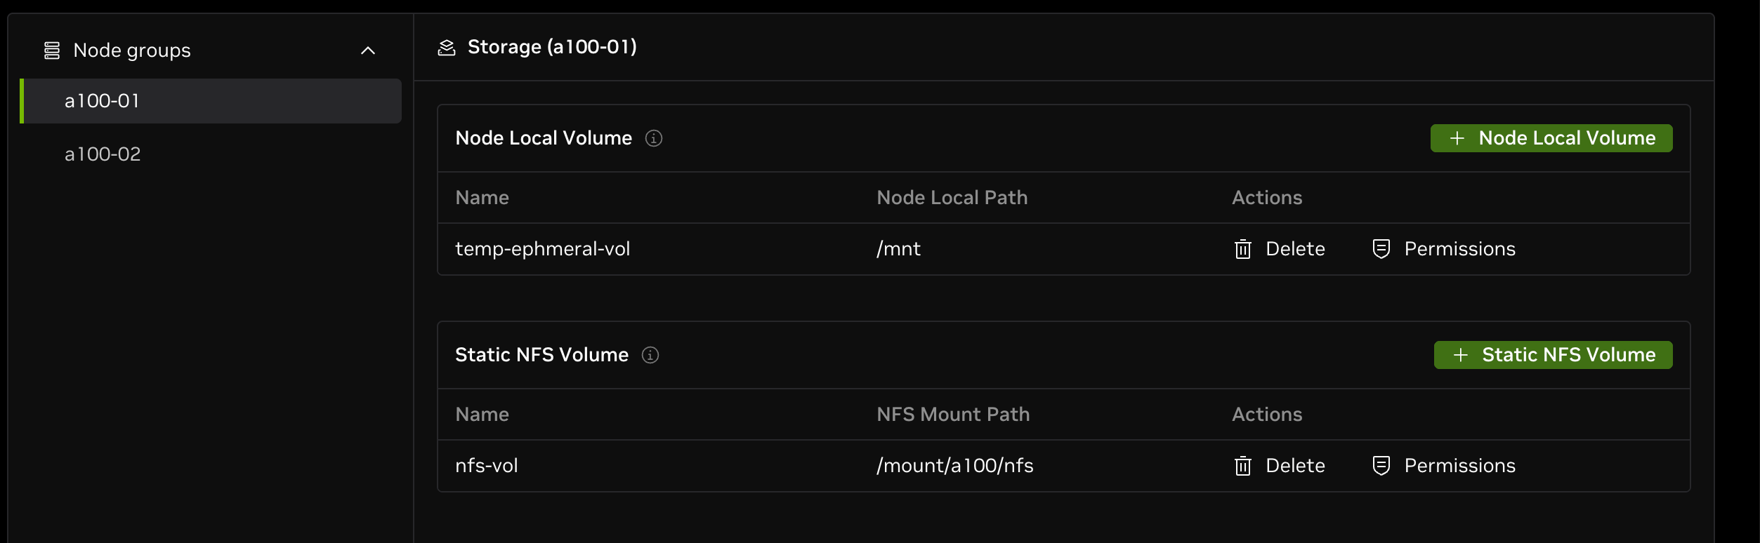The width and height of the screenshot is (1760, 543).
Task: Click Delete text for temp-ephmeral-vol
Action: point(1294,249)
